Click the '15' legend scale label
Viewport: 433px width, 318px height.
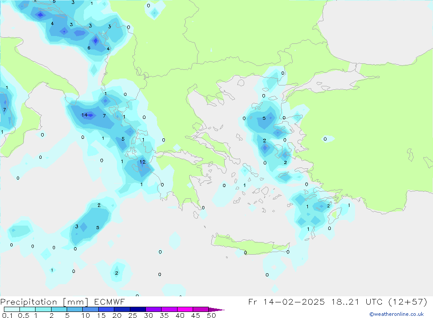coord(101,315)
